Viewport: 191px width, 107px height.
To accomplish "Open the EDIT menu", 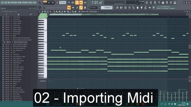I will [x=6, y=3].
